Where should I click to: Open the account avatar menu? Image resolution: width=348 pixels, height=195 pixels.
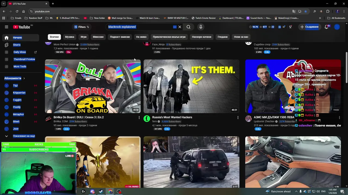(337, 27)
